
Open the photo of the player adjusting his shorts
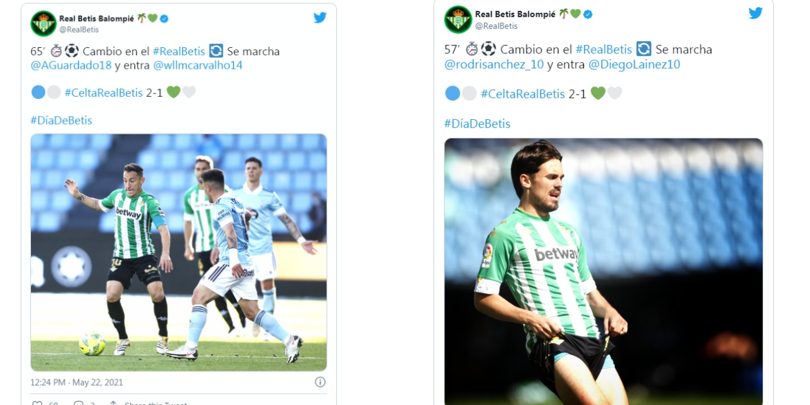click(x=604, y=272)
